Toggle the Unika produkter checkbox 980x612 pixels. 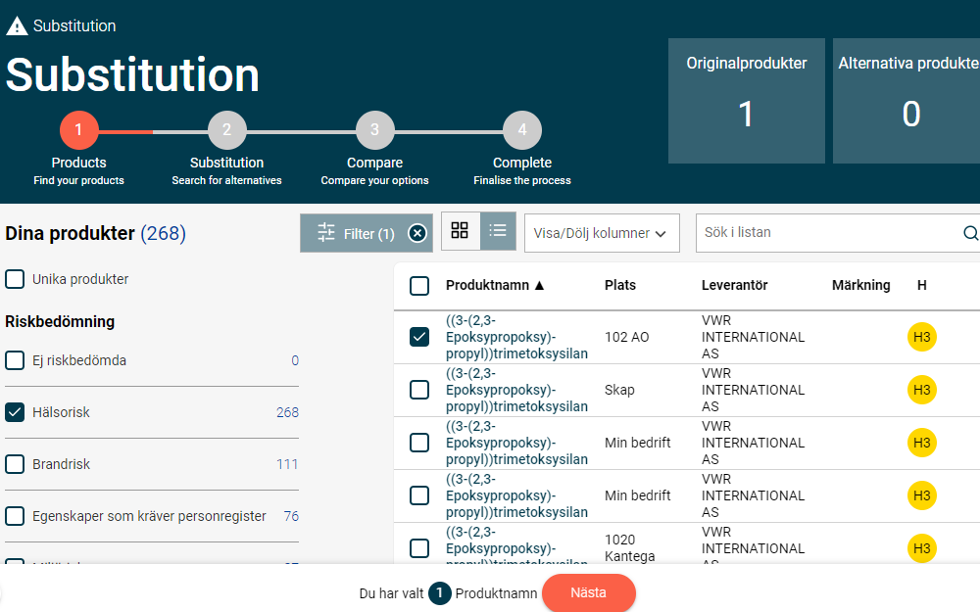[x=15, y=279]
